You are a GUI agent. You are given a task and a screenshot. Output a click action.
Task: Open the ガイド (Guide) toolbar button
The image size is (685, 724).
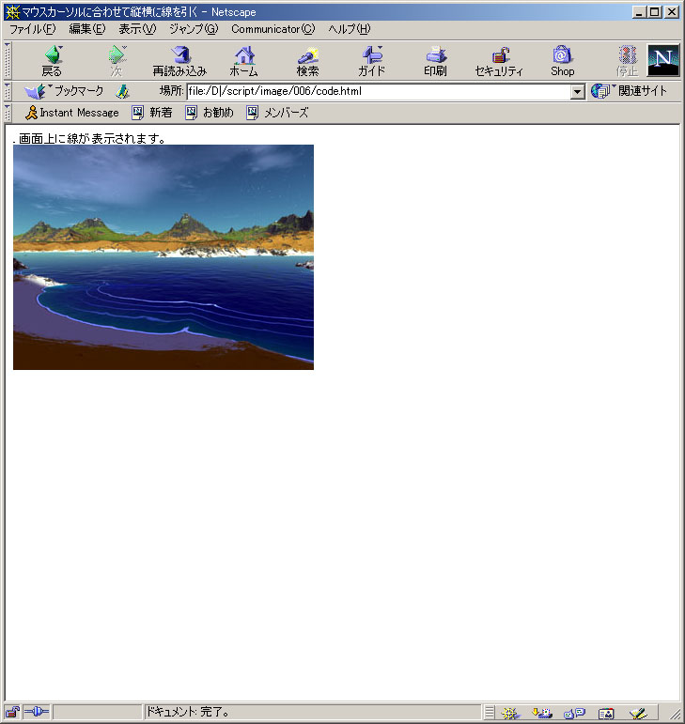(x=371, y=61)
